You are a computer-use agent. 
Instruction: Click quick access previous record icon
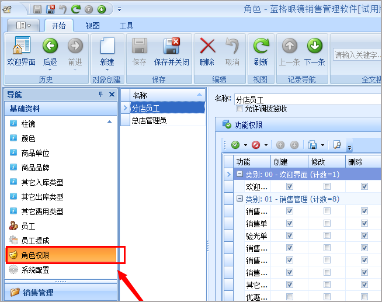pyautogui.click(x=89, y=9)
